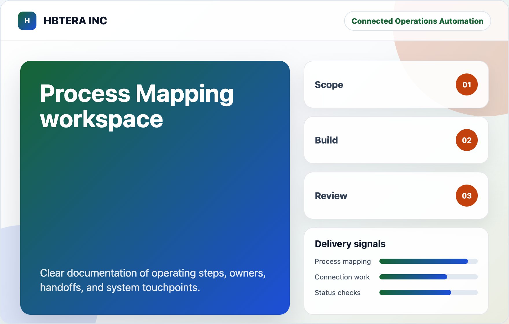
Task: Click the HBTERA INC company name
Action: [75, 21]
